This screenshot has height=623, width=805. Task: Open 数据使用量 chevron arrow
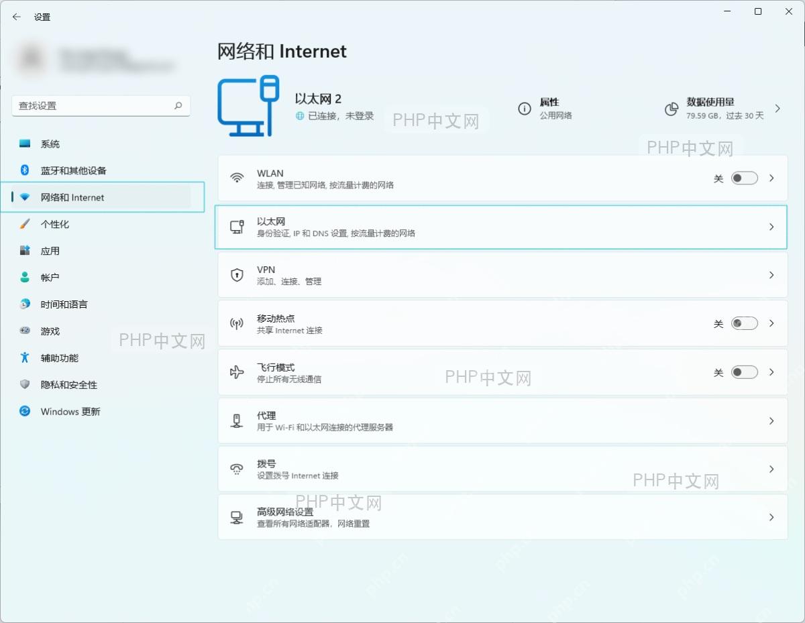point(777,109)
